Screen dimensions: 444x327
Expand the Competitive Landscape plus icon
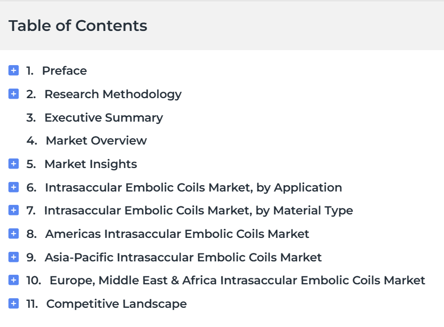(x=13, y=304)
